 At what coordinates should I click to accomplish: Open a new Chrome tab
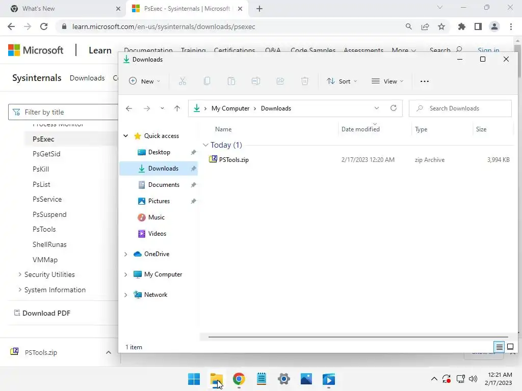(x=259, y=9)
